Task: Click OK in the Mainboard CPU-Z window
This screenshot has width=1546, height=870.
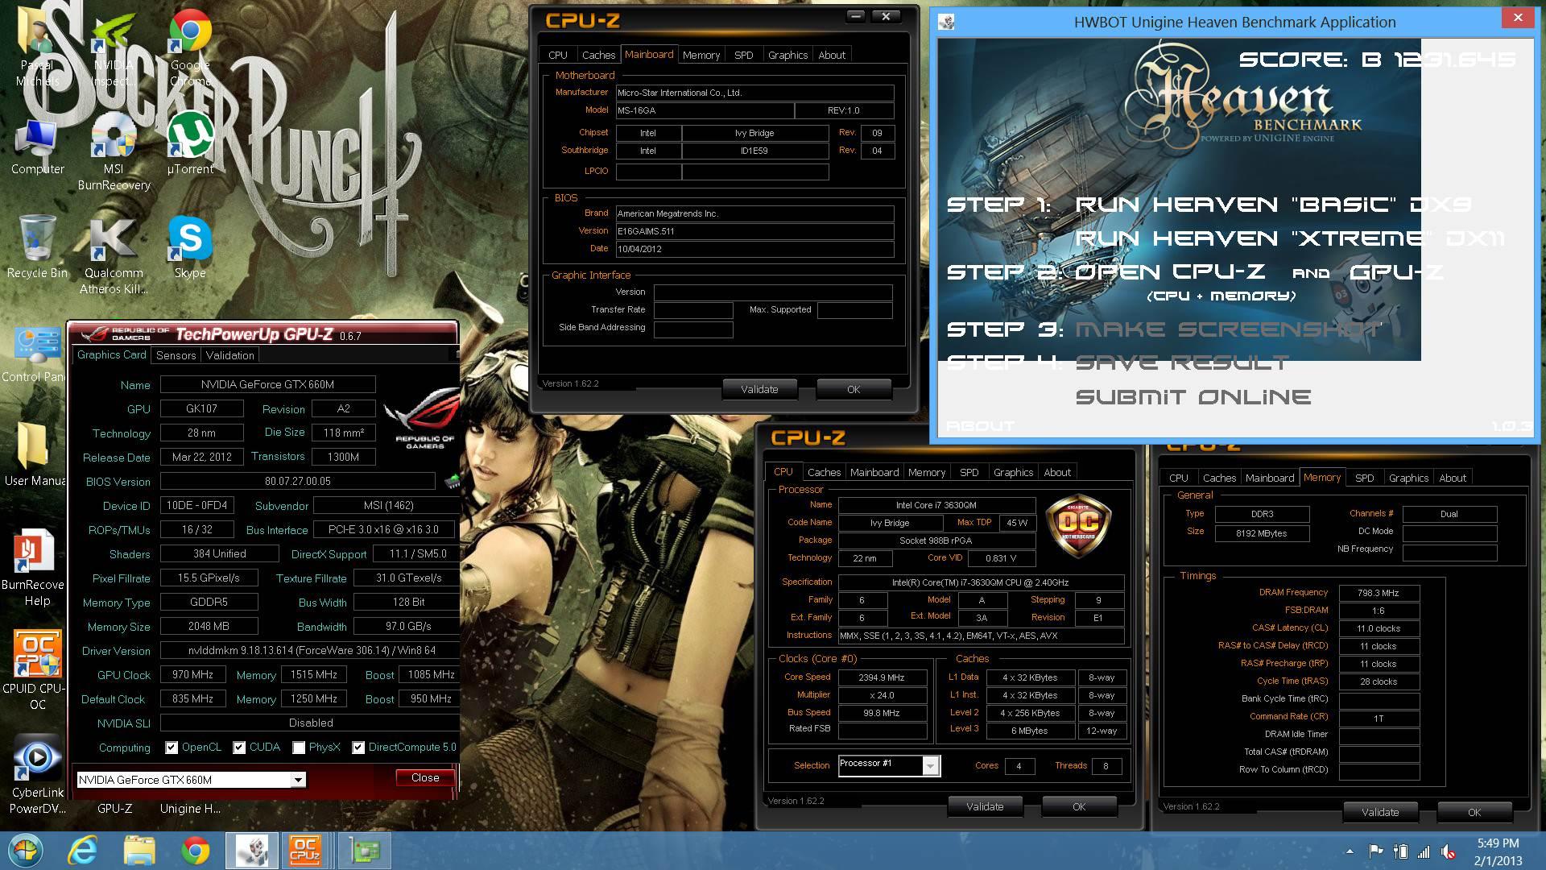Action: click(x=854, y=389)
